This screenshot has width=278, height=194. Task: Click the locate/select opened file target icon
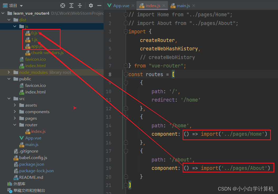click(x=63, y=6)
